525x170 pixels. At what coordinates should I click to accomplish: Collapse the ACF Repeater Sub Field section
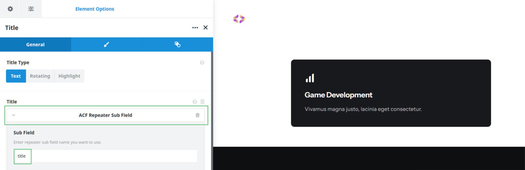(14, 115)
